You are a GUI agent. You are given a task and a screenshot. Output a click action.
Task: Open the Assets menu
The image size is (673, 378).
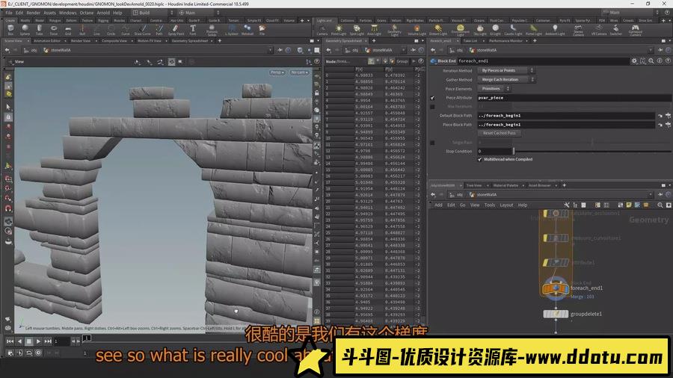49,13
